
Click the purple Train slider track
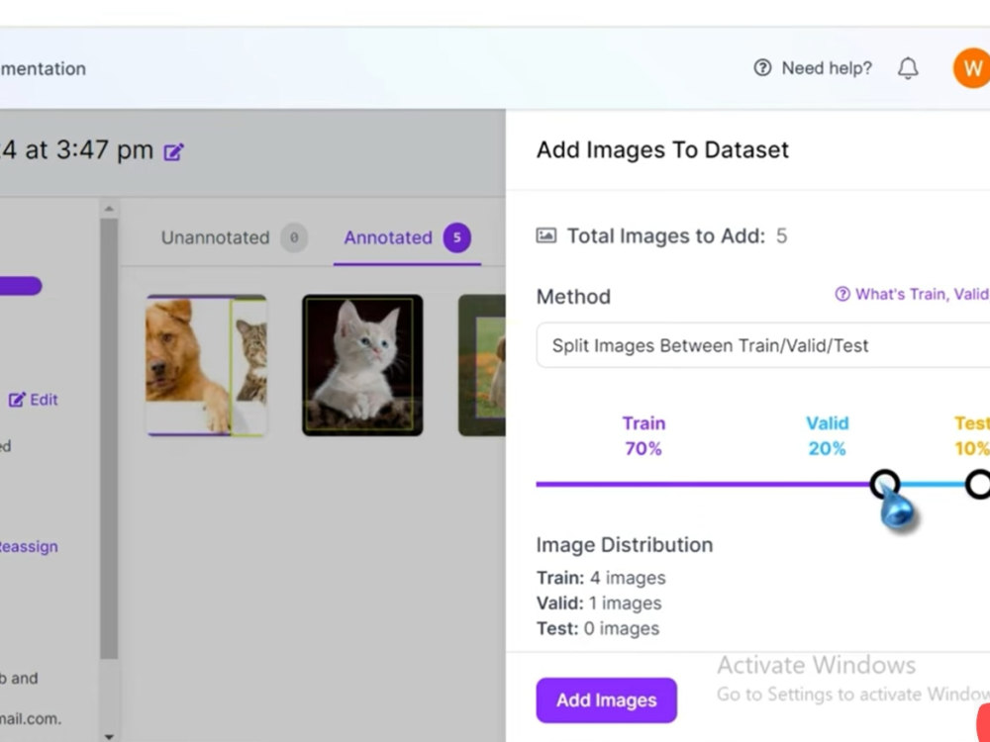click(702, 485)
